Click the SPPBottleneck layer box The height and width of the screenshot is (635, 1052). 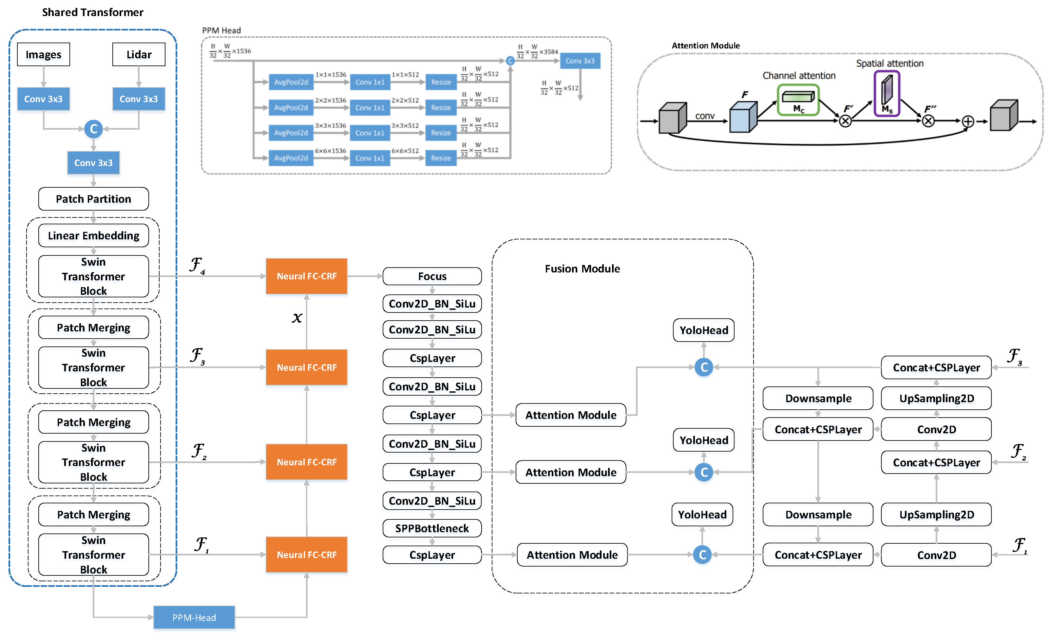click(x=432, y=528)
